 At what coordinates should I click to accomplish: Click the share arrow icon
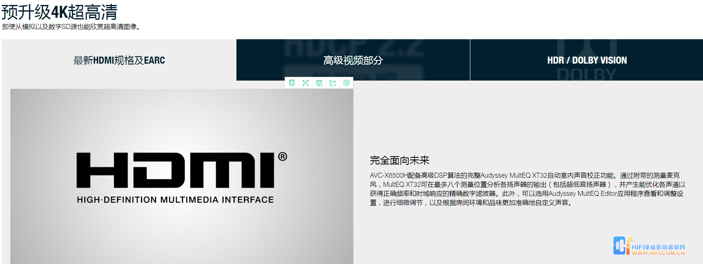tap(333, 83)
